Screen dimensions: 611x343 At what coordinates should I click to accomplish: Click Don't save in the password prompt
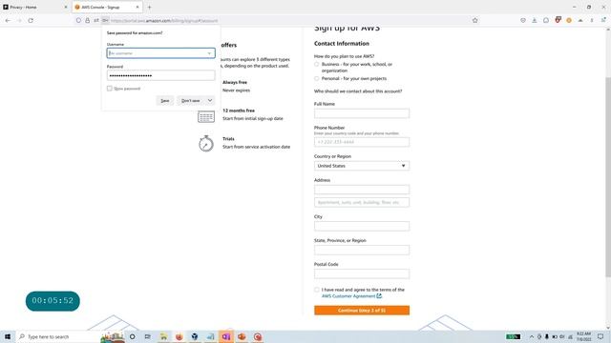point(191,100)
